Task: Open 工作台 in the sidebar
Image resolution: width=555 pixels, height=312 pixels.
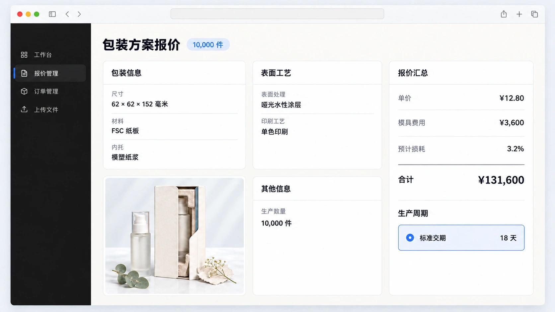Action: coord(50,55)
